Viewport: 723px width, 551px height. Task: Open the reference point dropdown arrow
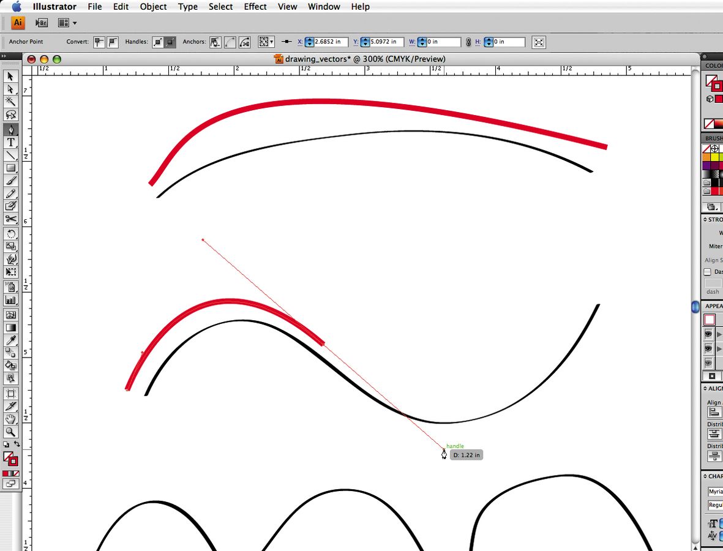272,42
